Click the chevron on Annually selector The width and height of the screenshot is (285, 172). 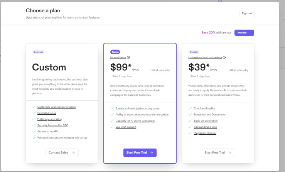click(x=250, y=33)
